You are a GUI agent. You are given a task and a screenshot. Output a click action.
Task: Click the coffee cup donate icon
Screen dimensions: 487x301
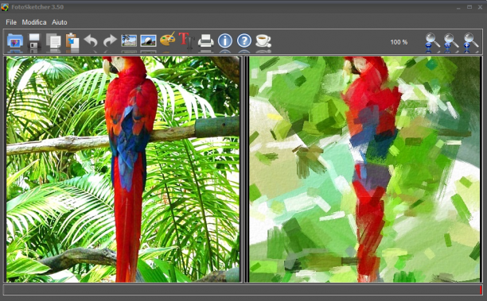(263, 41)
